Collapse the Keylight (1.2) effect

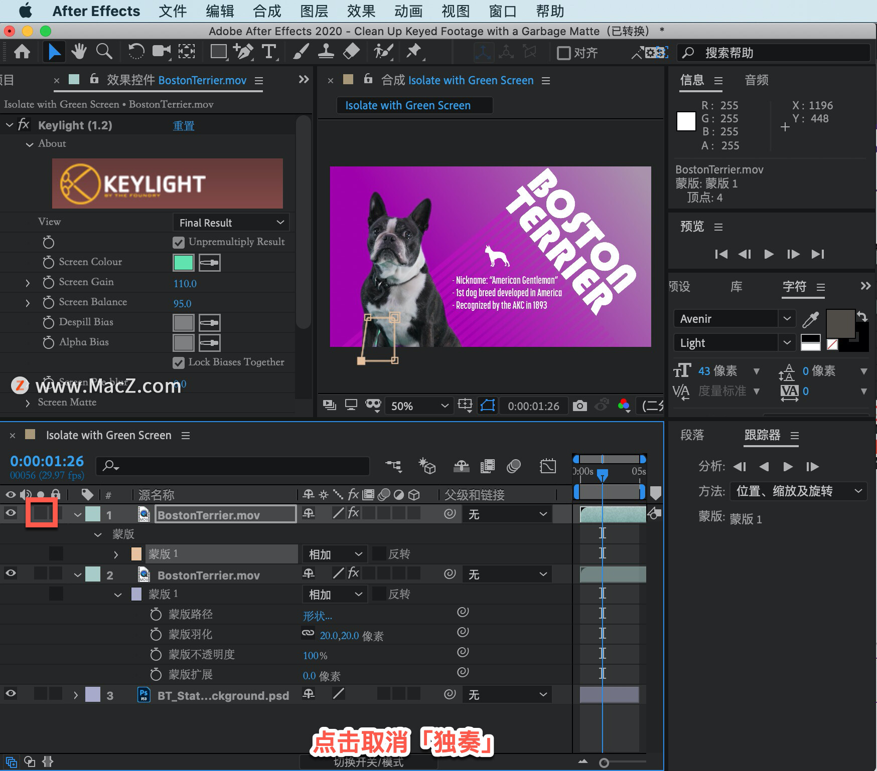[x=10, y=125]
